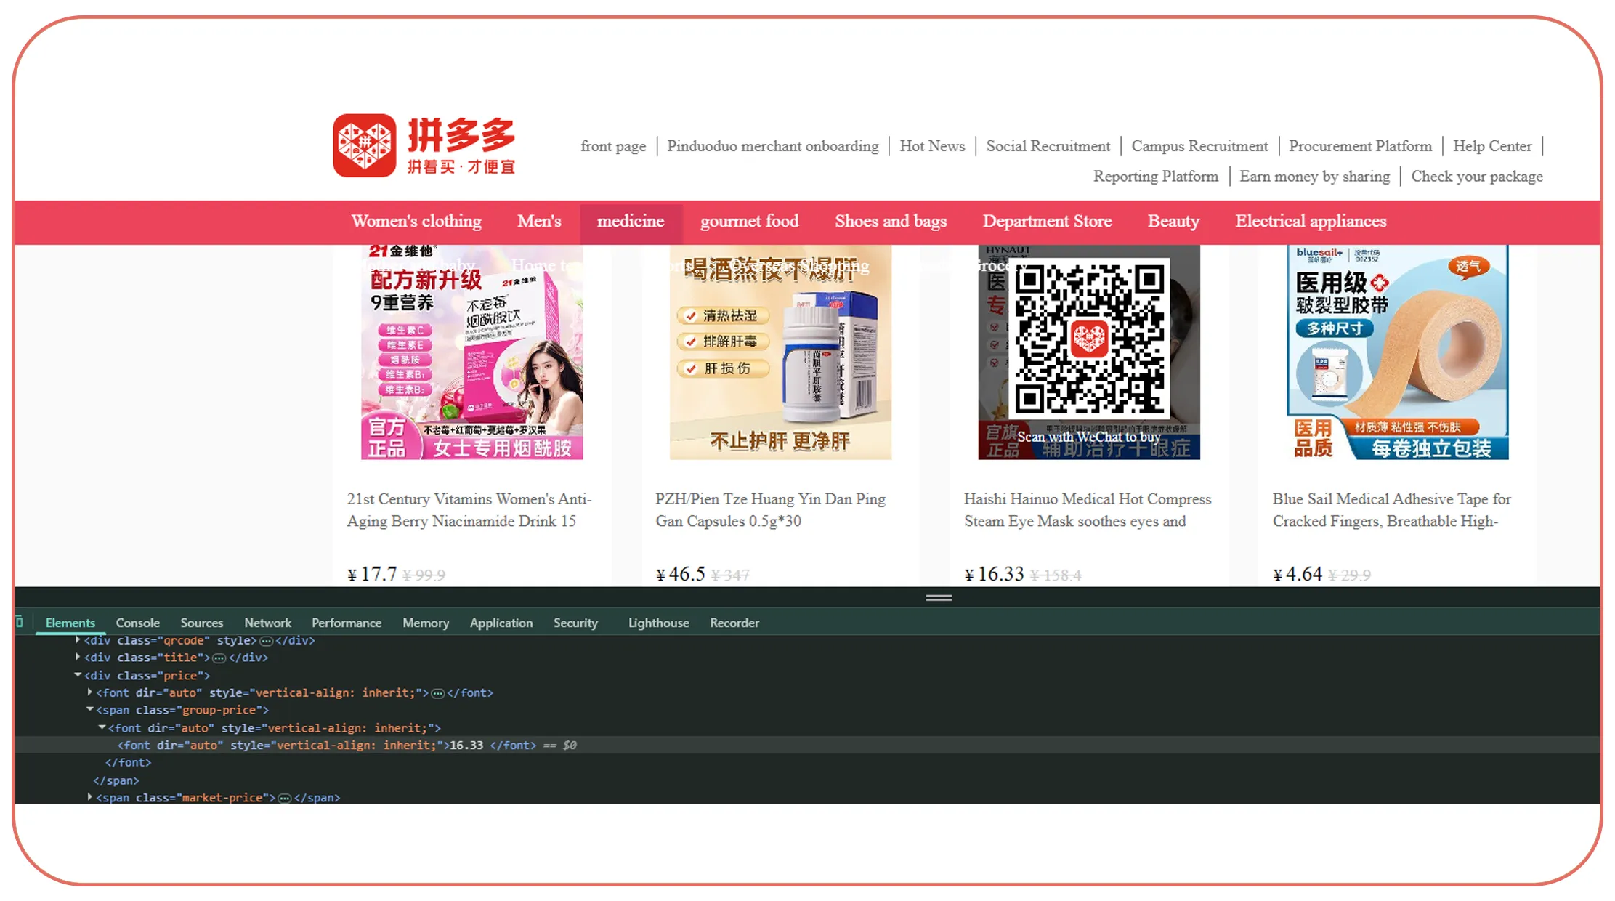Select medicine category

(x=631, y=222)
